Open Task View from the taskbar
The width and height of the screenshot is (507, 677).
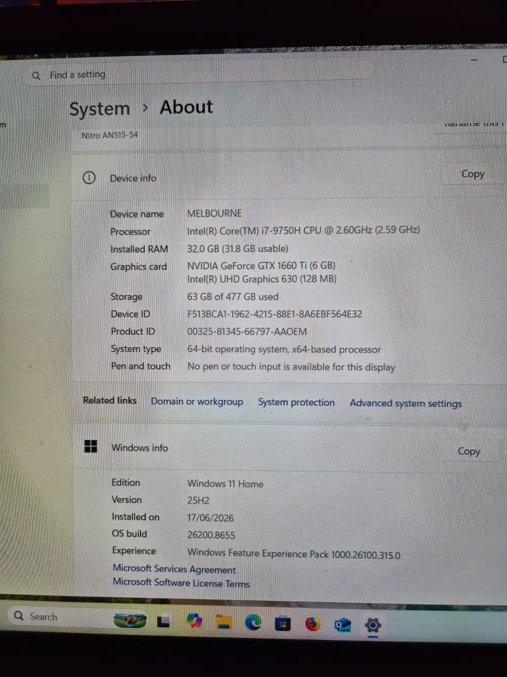(x=164, y=622)
